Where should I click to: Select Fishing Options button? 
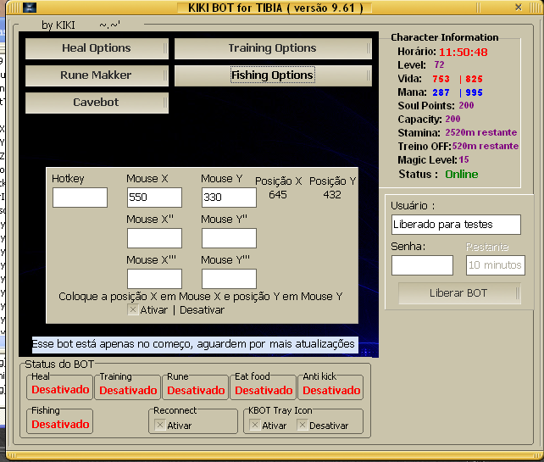pyautogui.click(x=273, y=75)
